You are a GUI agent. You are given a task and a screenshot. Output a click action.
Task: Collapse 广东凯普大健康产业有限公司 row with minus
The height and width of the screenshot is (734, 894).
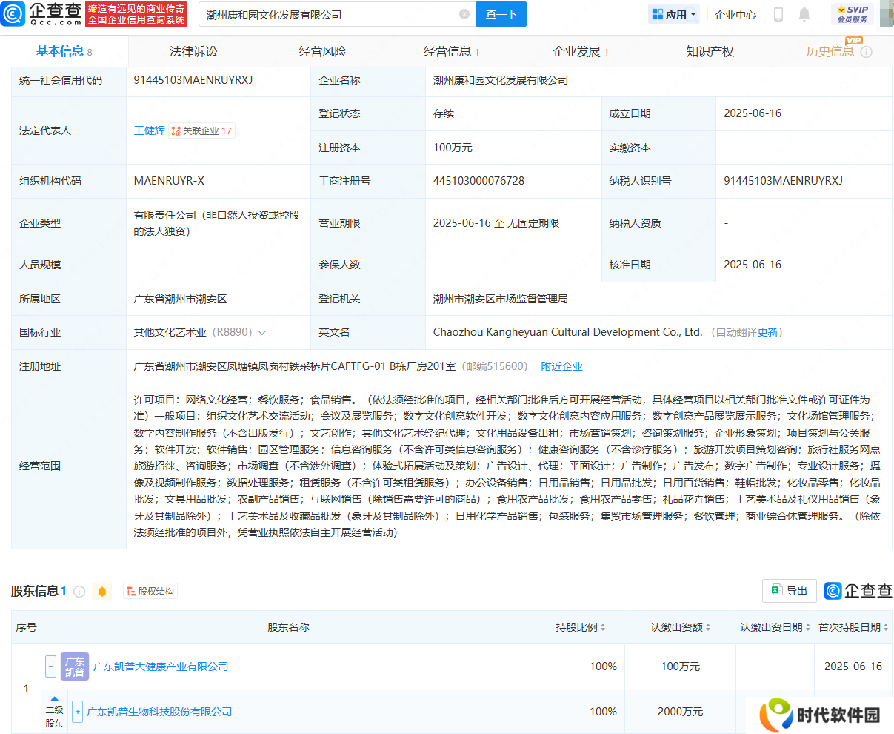click(x=50, y=666)
